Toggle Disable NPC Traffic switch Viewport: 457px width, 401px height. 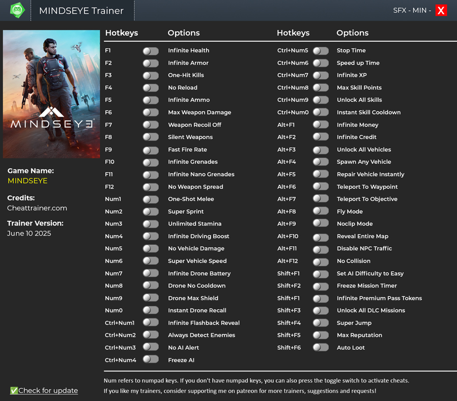click(x=321, y=250)
